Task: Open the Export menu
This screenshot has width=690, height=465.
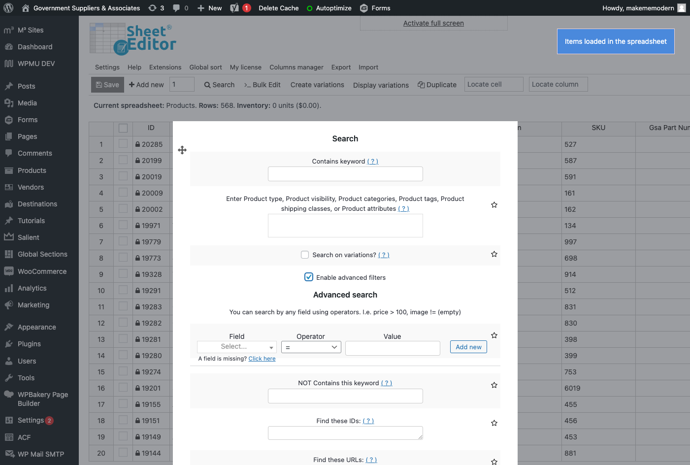Action: (x=341, y=67)
